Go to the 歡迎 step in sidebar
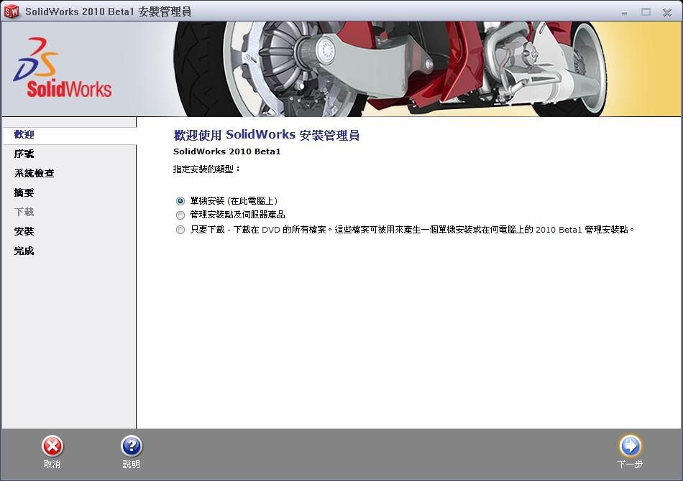This screenshot has height=481, width=683. pyautogui.click(x=24, y=134)
